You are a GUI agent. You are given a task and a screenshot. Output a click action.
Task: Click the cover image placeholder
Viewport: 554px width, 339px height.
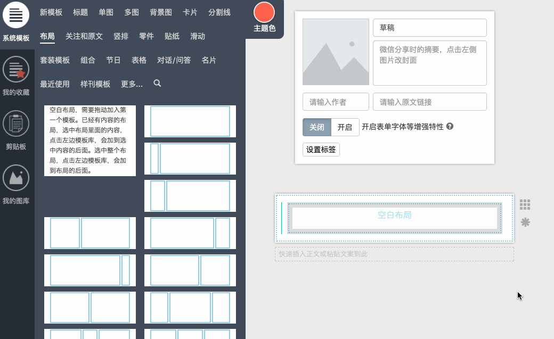(x=336, y=52)
